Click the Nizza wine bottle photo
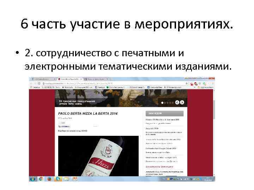The width and height of the screenshot is (254, 190). click(98, 156)
